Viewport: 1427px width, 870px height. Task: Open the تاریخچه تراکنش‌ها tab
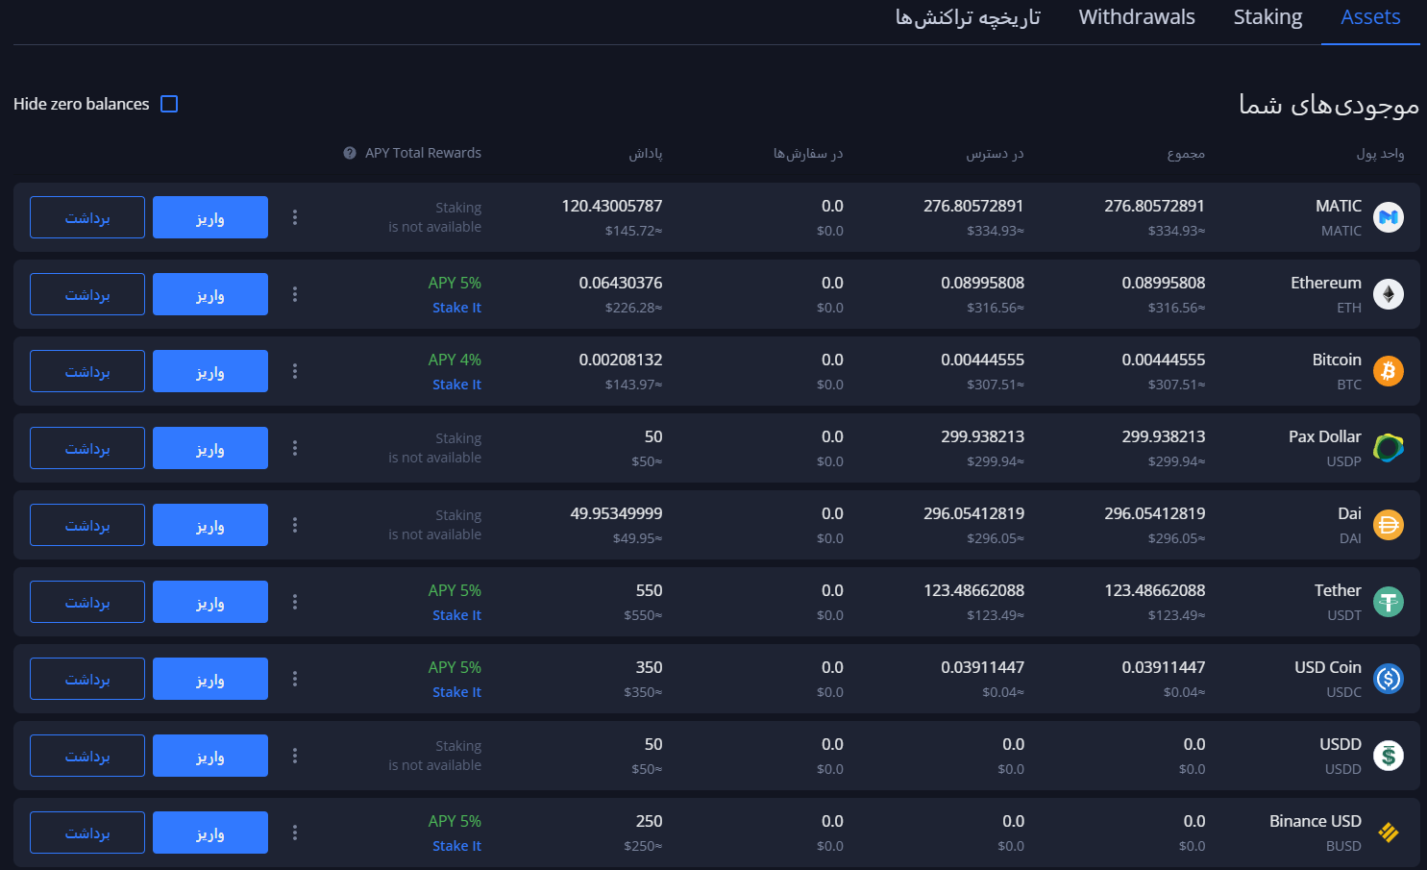coord(968,17)
